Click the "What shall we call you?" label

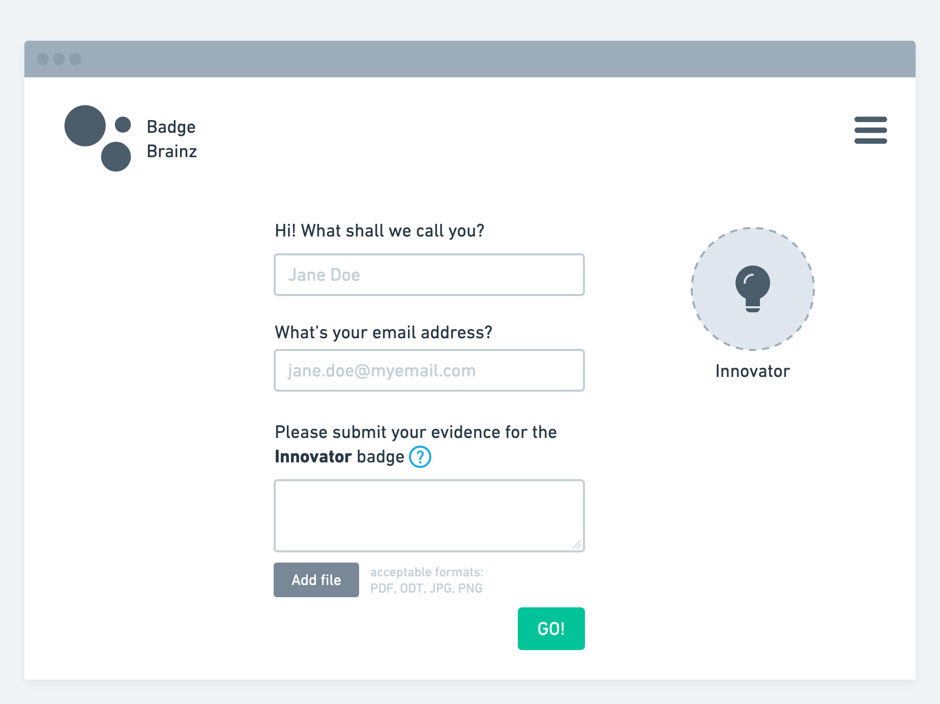379,230
